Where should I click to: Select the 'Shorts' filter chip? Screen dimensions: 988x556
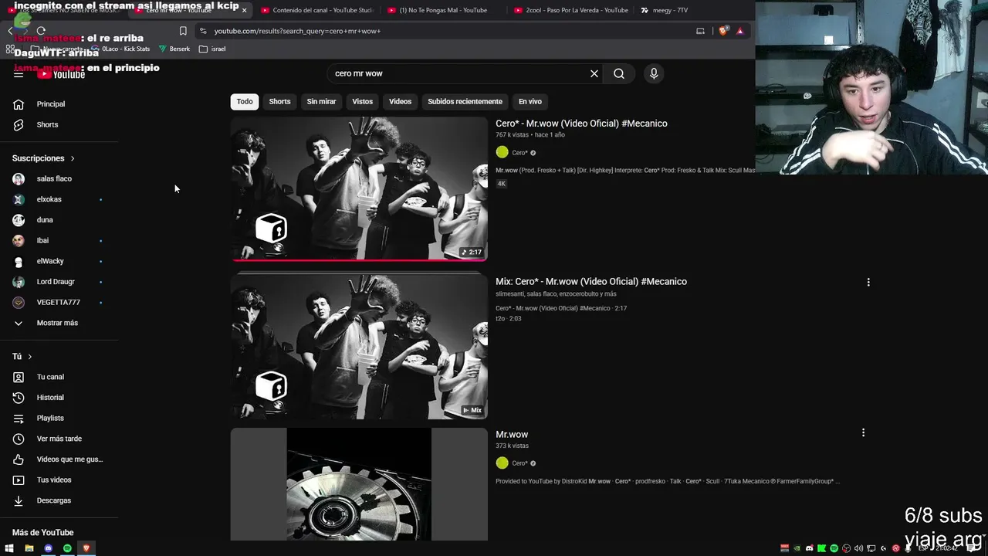click(279, 101)
